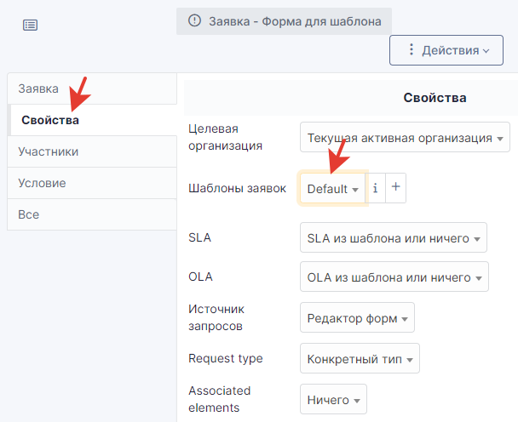Screen dimensions: 518x422
Task: Click the Свойства panel header
Action: pyautogui.click(x=435, y=98)
